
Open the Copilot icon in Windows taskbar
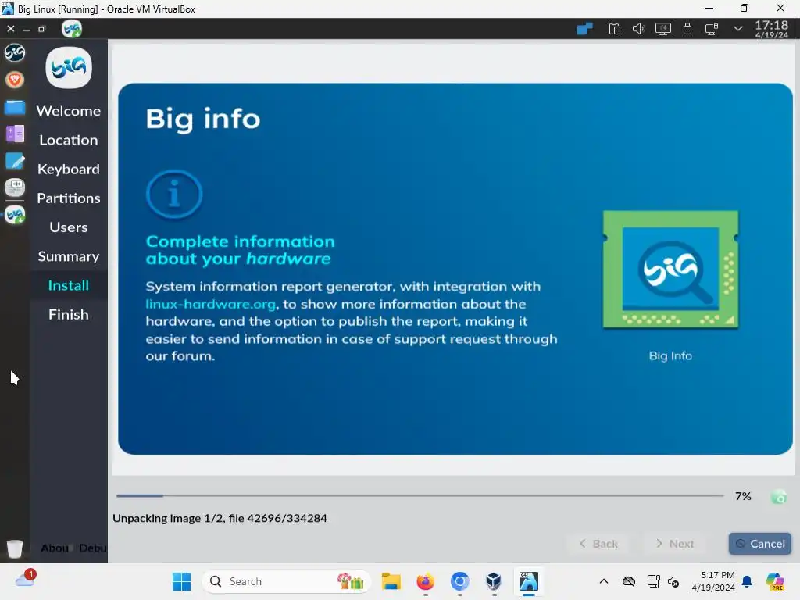click(x=774, y=581)
